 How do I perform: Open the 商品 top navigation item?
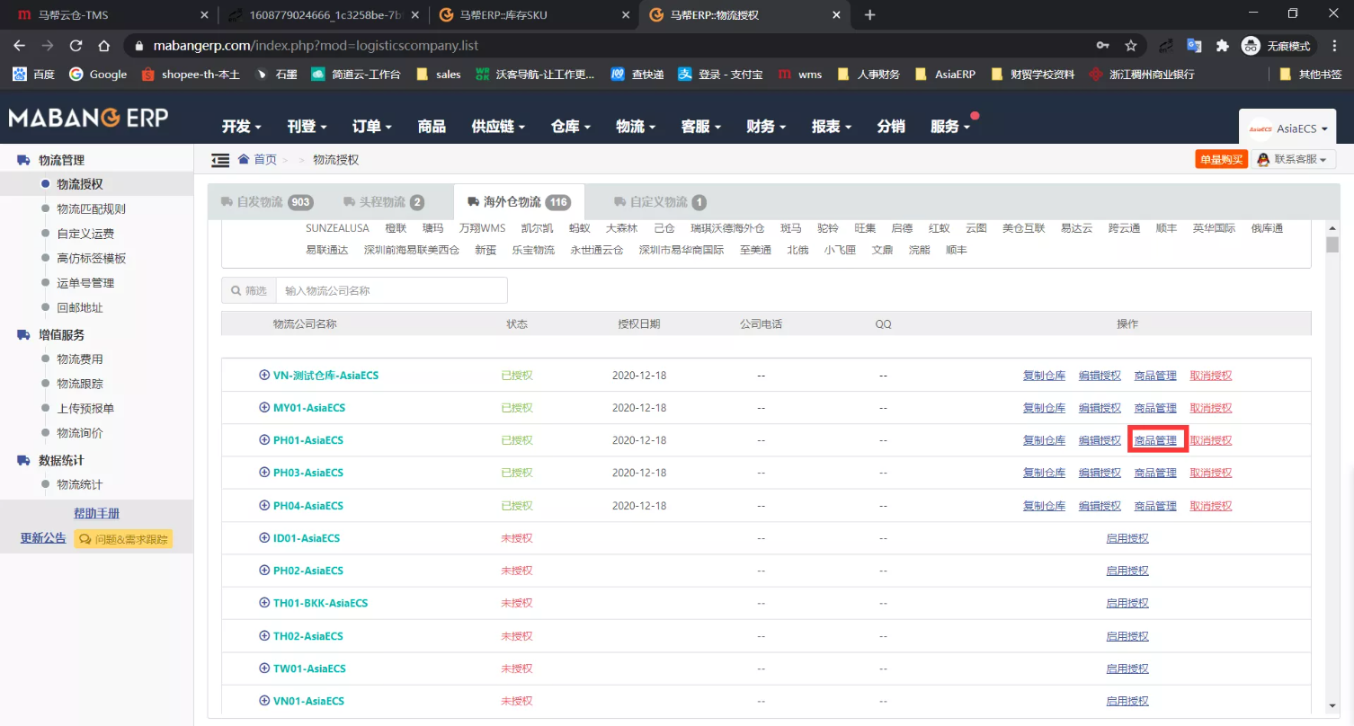tap(432, 127)
